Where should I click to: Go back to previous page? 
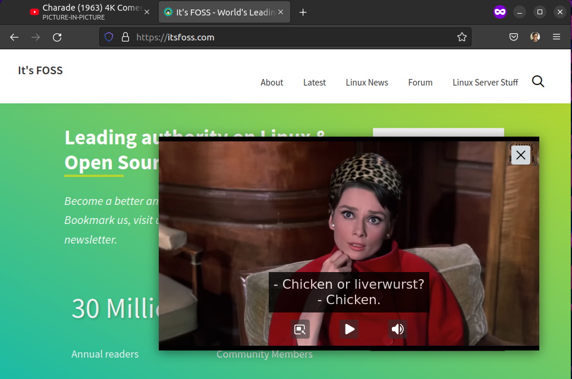click(x=14, y=37)
